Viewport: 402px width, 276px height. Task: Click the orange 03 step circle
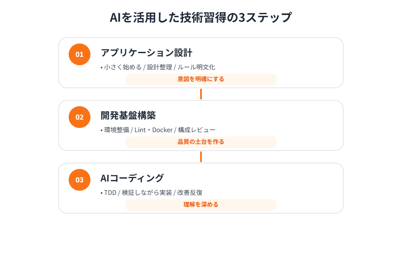pos(80,180)
